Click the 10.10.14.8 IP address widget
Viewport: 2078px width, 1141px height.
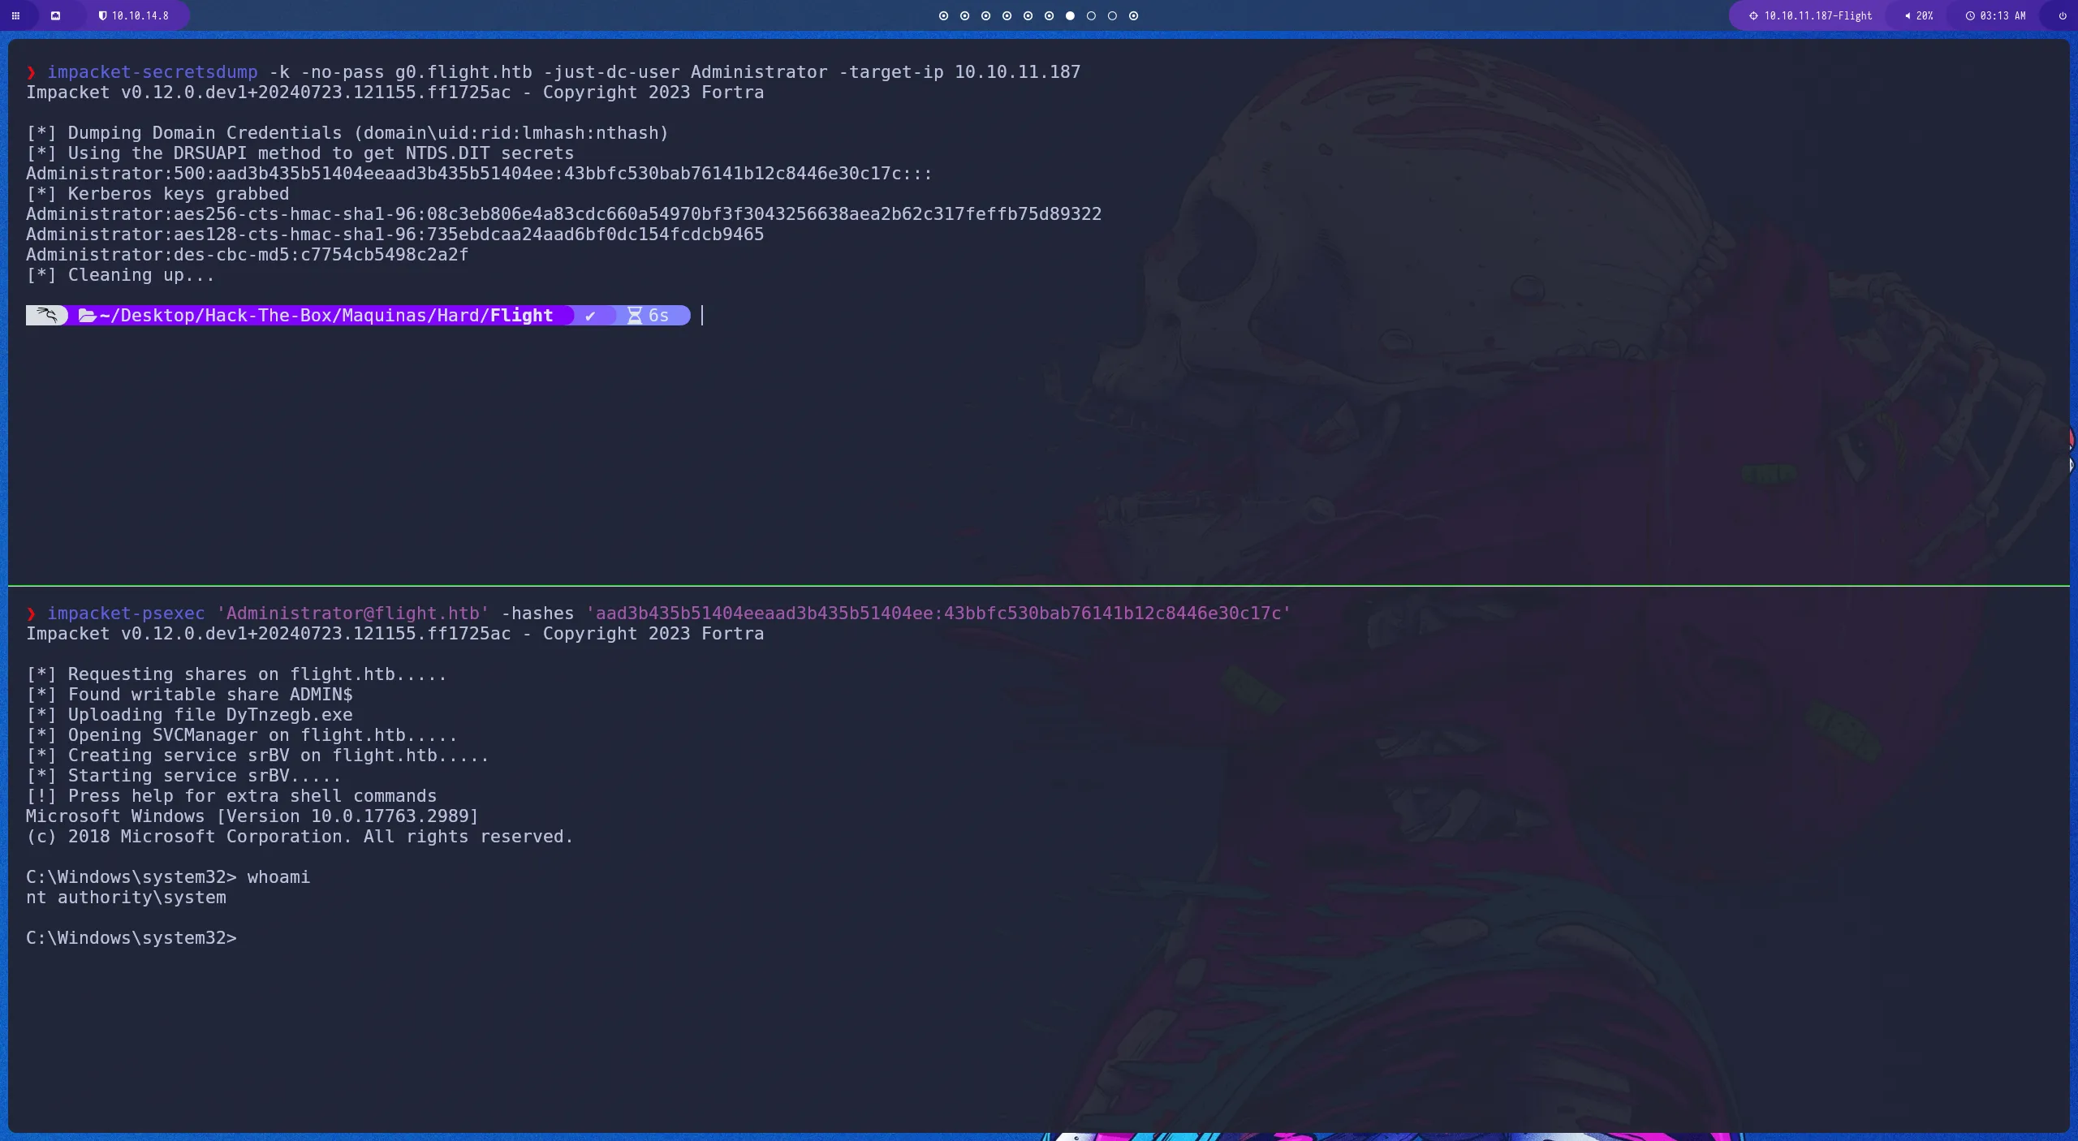(x=140, y=15)
